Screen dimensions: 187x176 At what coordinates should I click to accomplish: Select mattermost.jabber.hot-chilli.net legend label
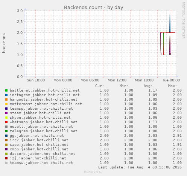coord(46,104)
